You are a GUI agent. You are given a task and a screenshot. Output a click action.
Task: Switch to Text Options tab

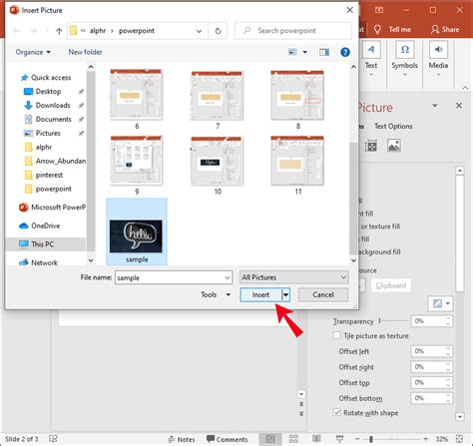[x=393, y=126]
